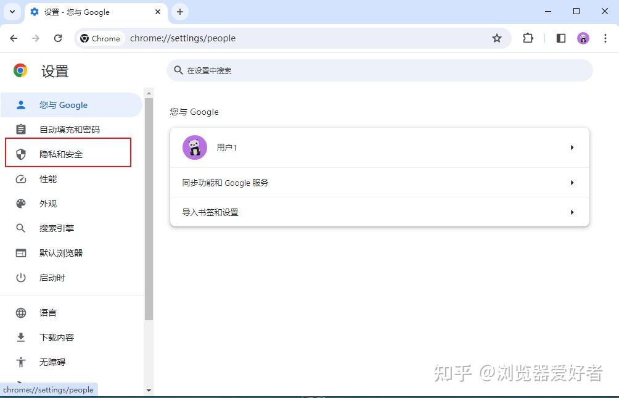Open 启动时 settings
This screenshot has width=619, height=398.
[x=72, y=278]
